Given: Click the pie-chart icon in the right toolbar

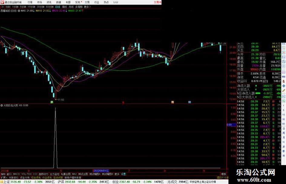Looking at the screenshot, I should click(284, 62).
